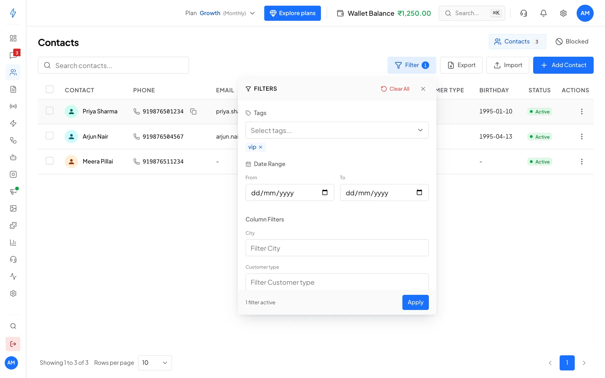Click the notification bell icon
This screenshot has width=605, height=378.
[544, 13]
